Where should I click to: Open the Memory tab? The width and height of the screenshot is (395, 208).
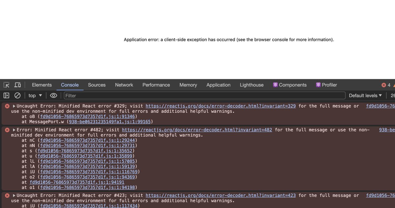click(x=188, y=85)
